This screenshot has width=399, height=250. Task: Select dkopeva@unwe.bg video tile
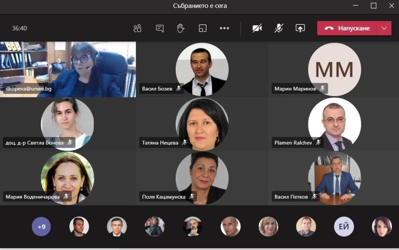68,69
